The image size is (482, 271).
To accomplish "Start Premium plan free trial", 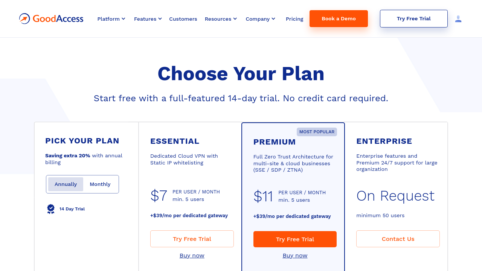I will 295,239.
